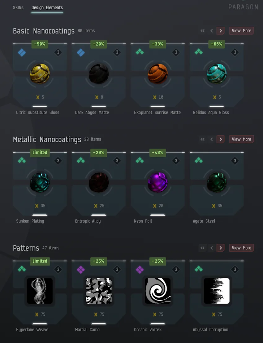Click the Entropic Alloy dark red sphere
263x343 pixels.
[99, 182]
